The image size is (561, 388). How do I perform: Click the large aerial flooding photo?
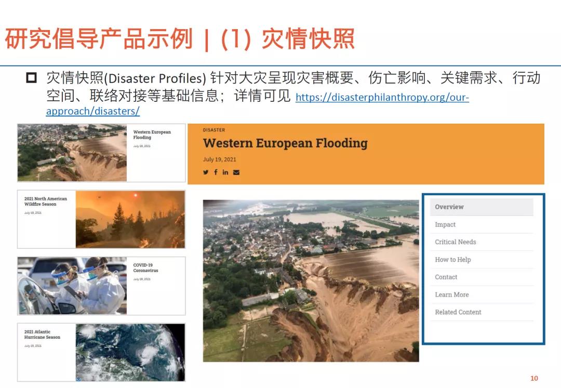coord(311,280)
